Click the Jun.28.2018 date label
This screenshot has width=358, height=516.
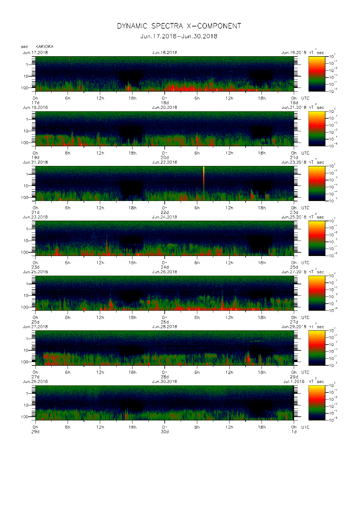[165, 327]
